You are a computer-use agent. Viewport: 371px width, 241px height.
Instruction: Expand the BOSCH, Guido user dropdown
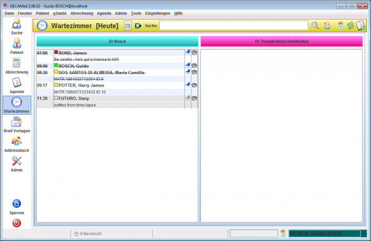click(364, 234)
